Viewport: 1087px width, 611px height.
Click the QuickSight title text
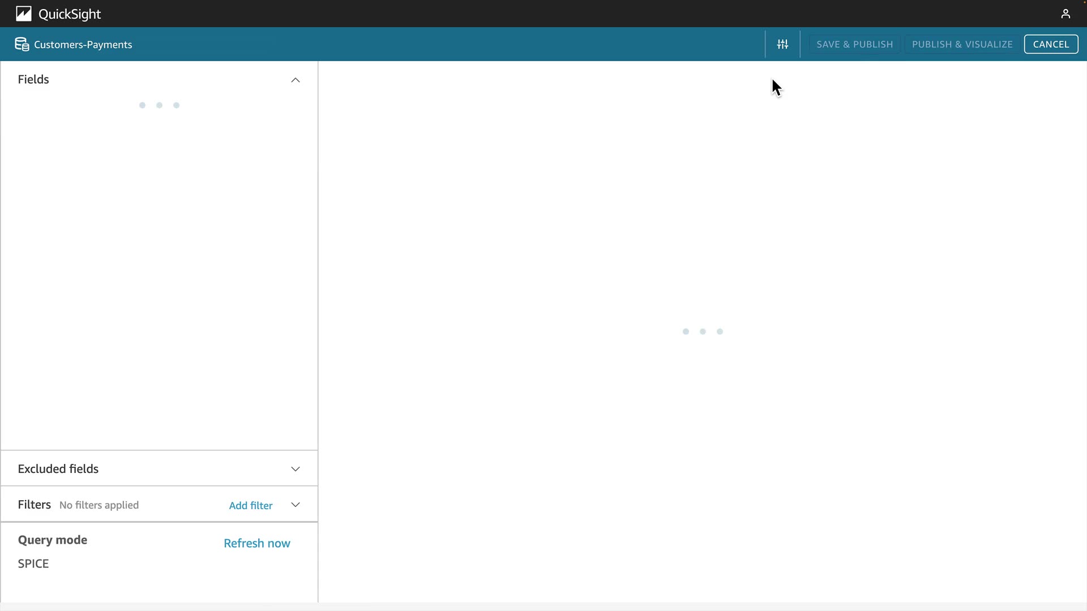click(70, 14)
